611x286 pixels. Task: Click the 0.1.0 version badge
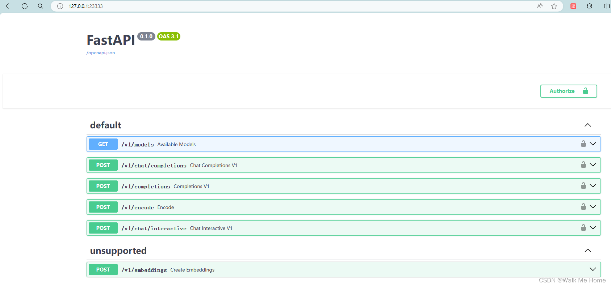pos(146,36)
